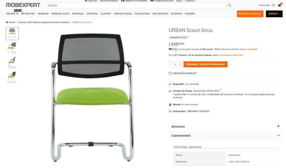Click the Căutare search field
Viewport: 286px width, 168px height.
pyautogui.click(x=136, y=5)
